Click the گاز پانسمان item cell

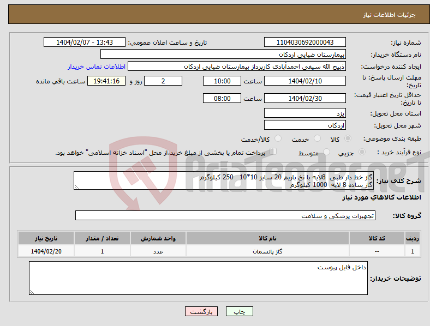click(x=267, y=251)
